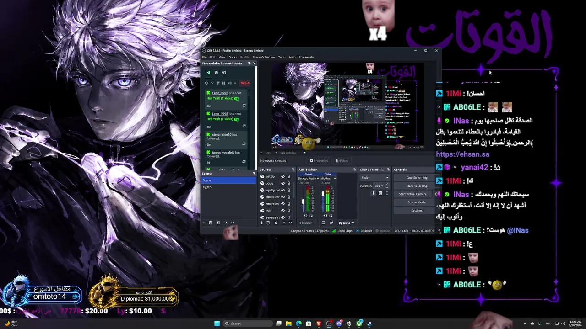Enable Studio Mode

417,202
